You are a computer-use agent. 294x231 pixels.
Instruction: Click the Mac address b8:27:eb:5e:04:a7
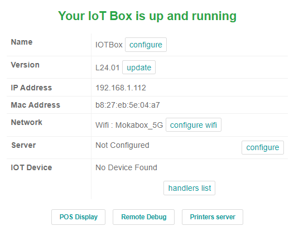(128, 105)
